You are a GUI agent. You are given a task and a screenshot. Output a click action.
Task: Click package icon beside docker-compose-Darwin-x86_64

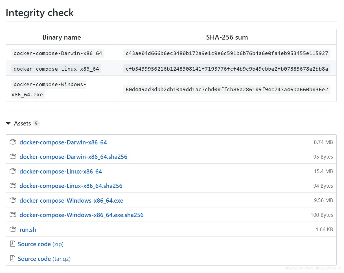pyautogui.click(x=13, y=142)
